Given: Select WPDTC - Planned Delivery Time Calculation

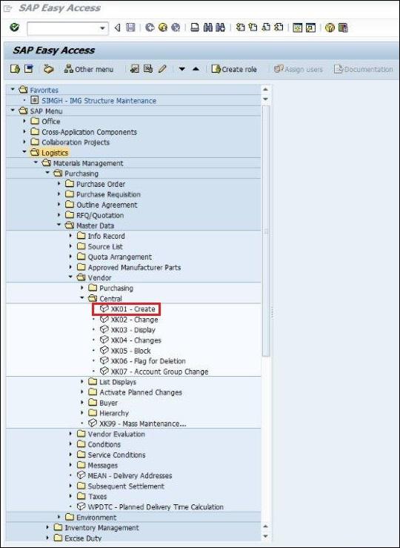Looking at the screenshot, I should [x=156, y=506].
